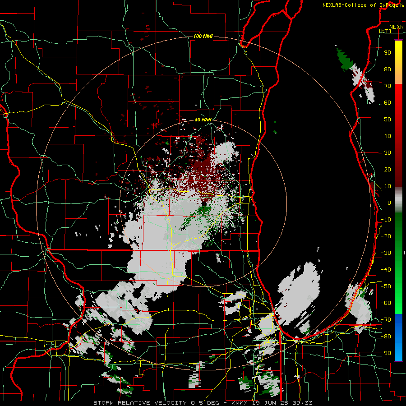Click the 90 value on velocity scale
This screenshot has height=406, width=406.
coord(388,53)
